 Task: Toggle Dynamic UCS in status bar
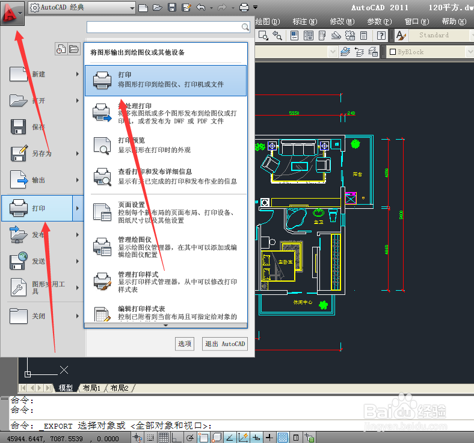[x=243, y=437]
